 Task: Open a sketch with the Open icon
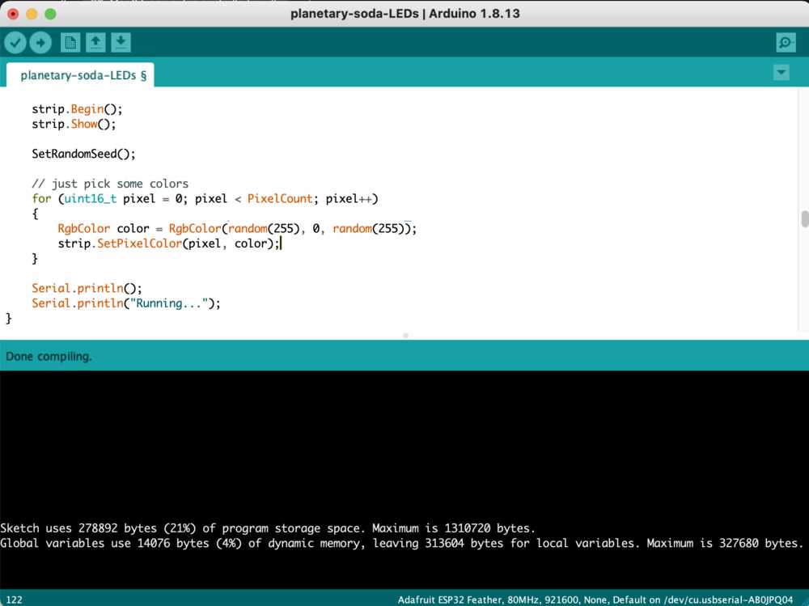(x=95, y=42)
